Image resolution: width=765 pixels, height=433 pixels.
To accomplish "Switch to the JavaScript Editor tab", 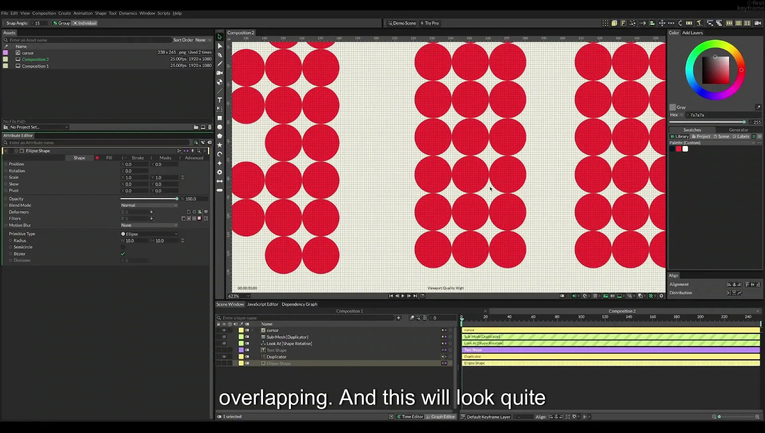I will click(263, 304).
